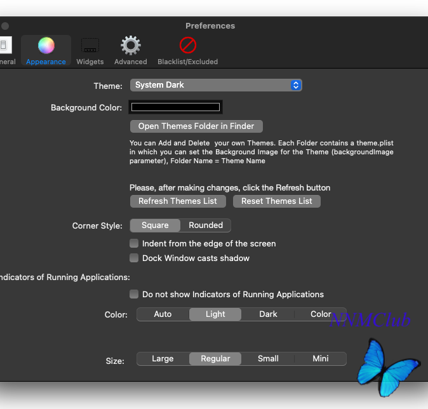Open the Advanced gear icon
This screenshot has width=428, height=409.
click(131, 45)
